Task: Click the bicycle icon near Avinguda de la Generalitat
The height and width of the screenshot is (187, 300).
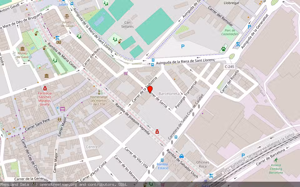Action: (238, 44)
